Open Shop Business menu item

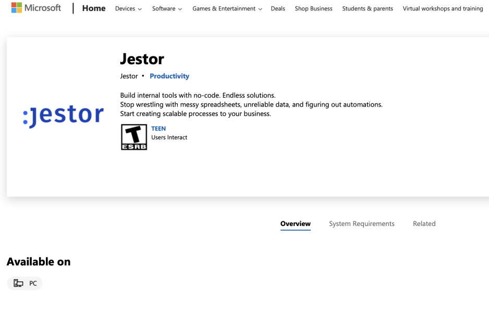[x=313, y=9]
